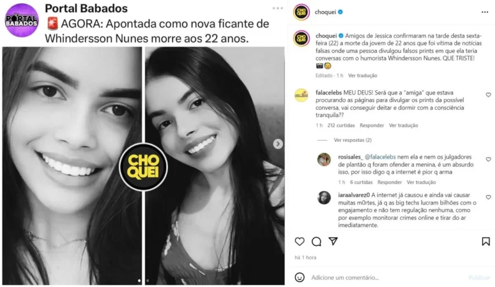Image resolution: width=495 pixels, height=287 pixels.
Task: Open choquei profile picture in header
Action: (301, 12)
